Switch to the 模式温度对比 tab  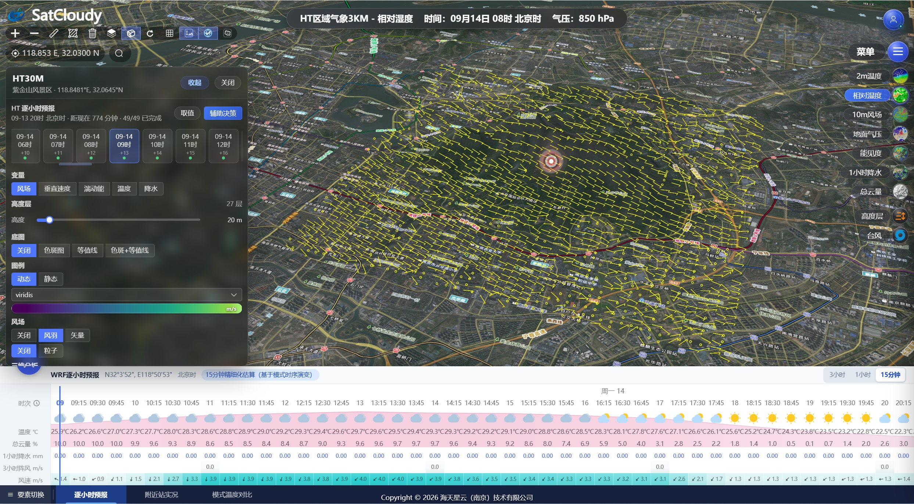[x=232, y=495]
